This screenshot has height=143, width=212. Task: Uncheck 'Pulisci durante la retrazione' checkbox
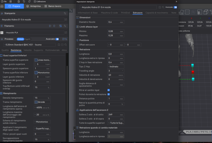pos(109,94)
